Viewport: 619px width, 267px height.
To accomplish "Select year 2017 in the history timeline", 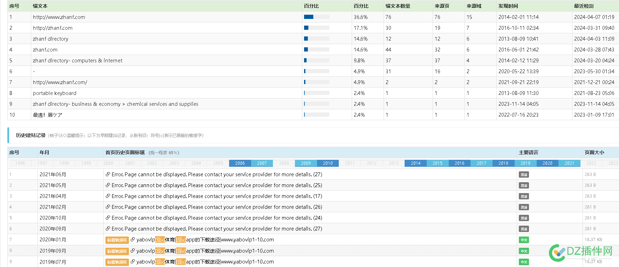I will (482, 163).
